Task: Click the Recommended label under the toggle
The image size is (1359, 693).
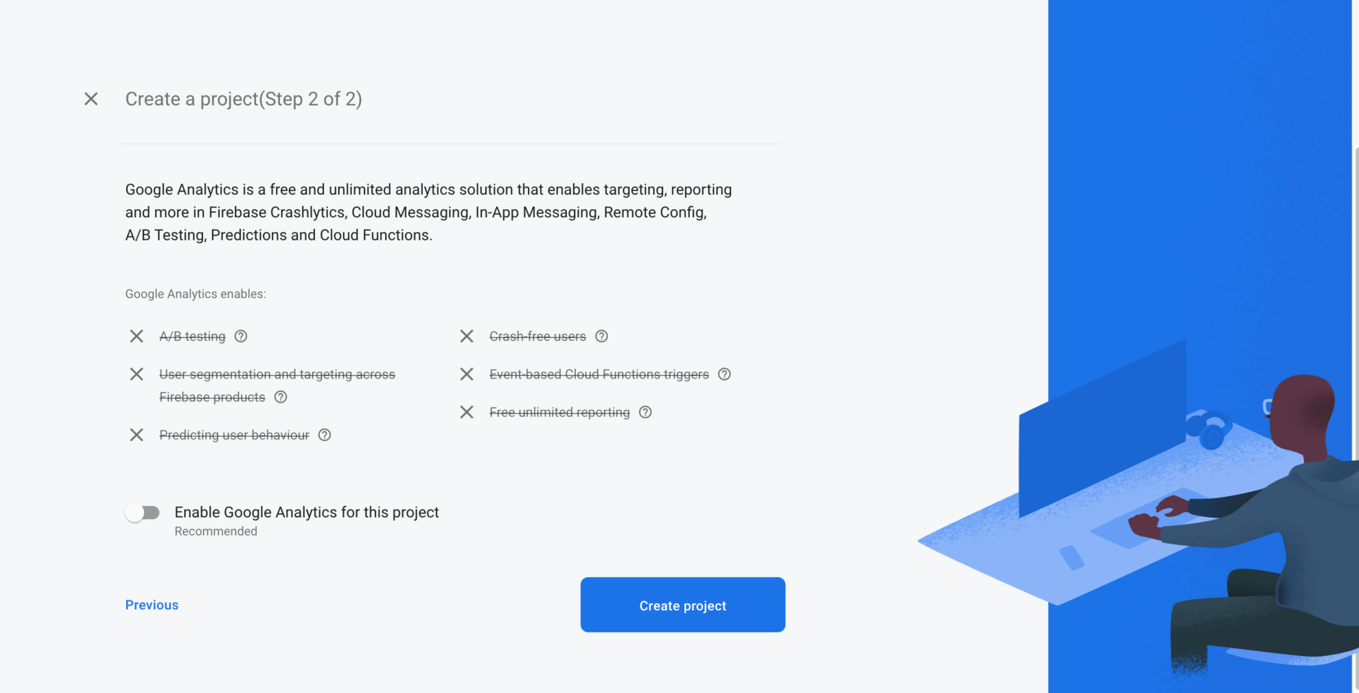Action: coord(216,530)
